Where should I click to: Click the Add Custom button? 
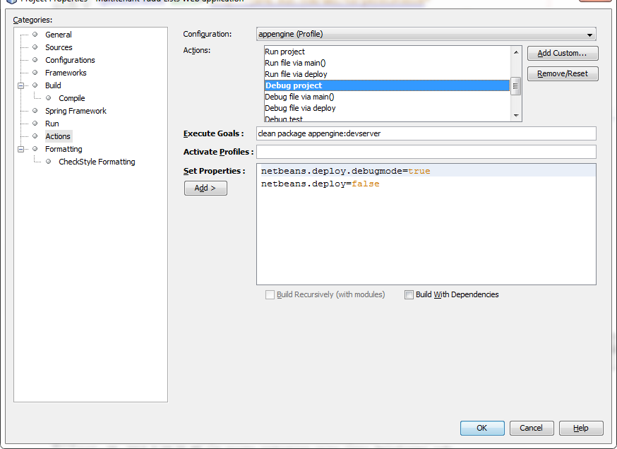pos(562,53)
